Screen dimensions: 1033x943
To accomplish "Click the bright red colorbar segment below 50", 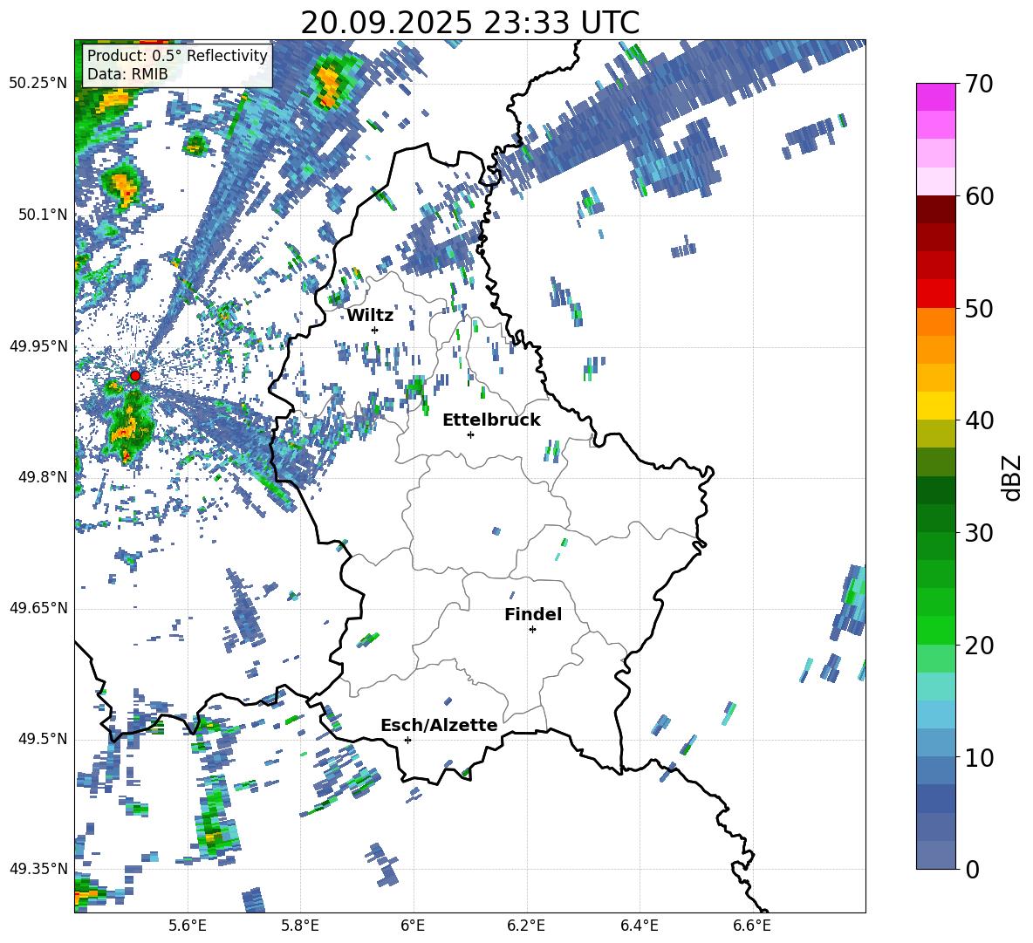I will (935, 294).
